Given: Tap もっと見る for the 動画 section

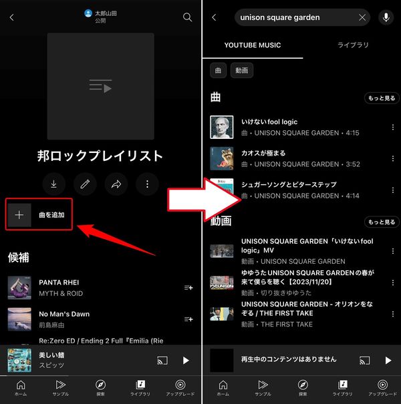Looking at the screenshot, I should click(382, 222).
